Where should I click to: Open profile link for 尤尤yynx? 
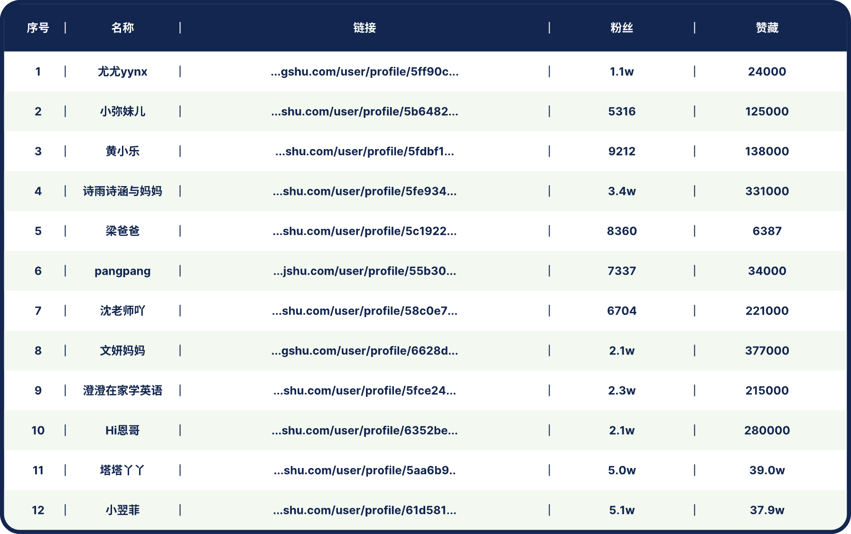365,72
